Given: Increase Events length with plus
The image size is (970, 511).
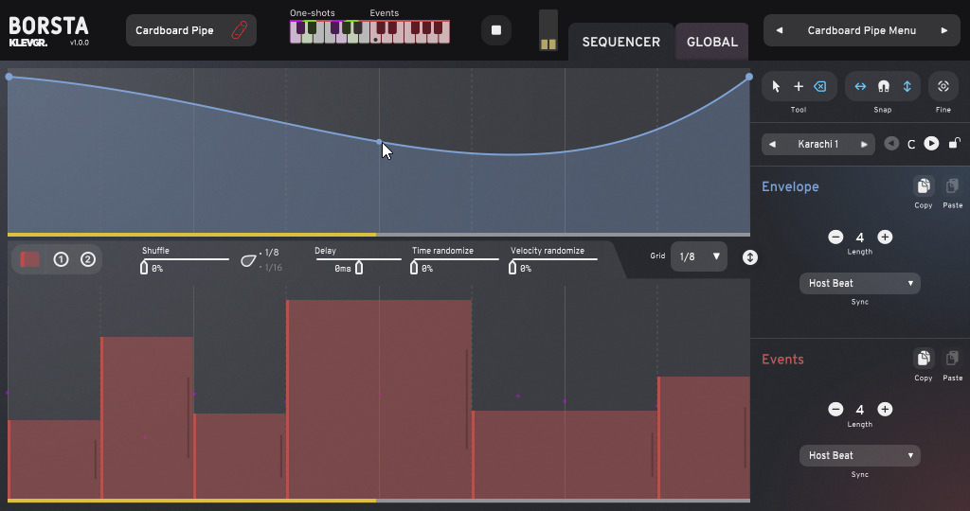Looking at the screenshot, I should 885,410.
